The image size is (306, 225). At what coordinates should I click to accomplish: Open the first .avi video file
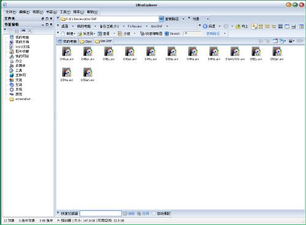point(67,54)
